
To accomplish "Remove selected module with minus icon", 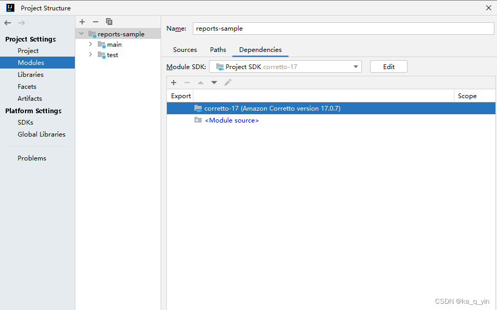I will point(96,22).
